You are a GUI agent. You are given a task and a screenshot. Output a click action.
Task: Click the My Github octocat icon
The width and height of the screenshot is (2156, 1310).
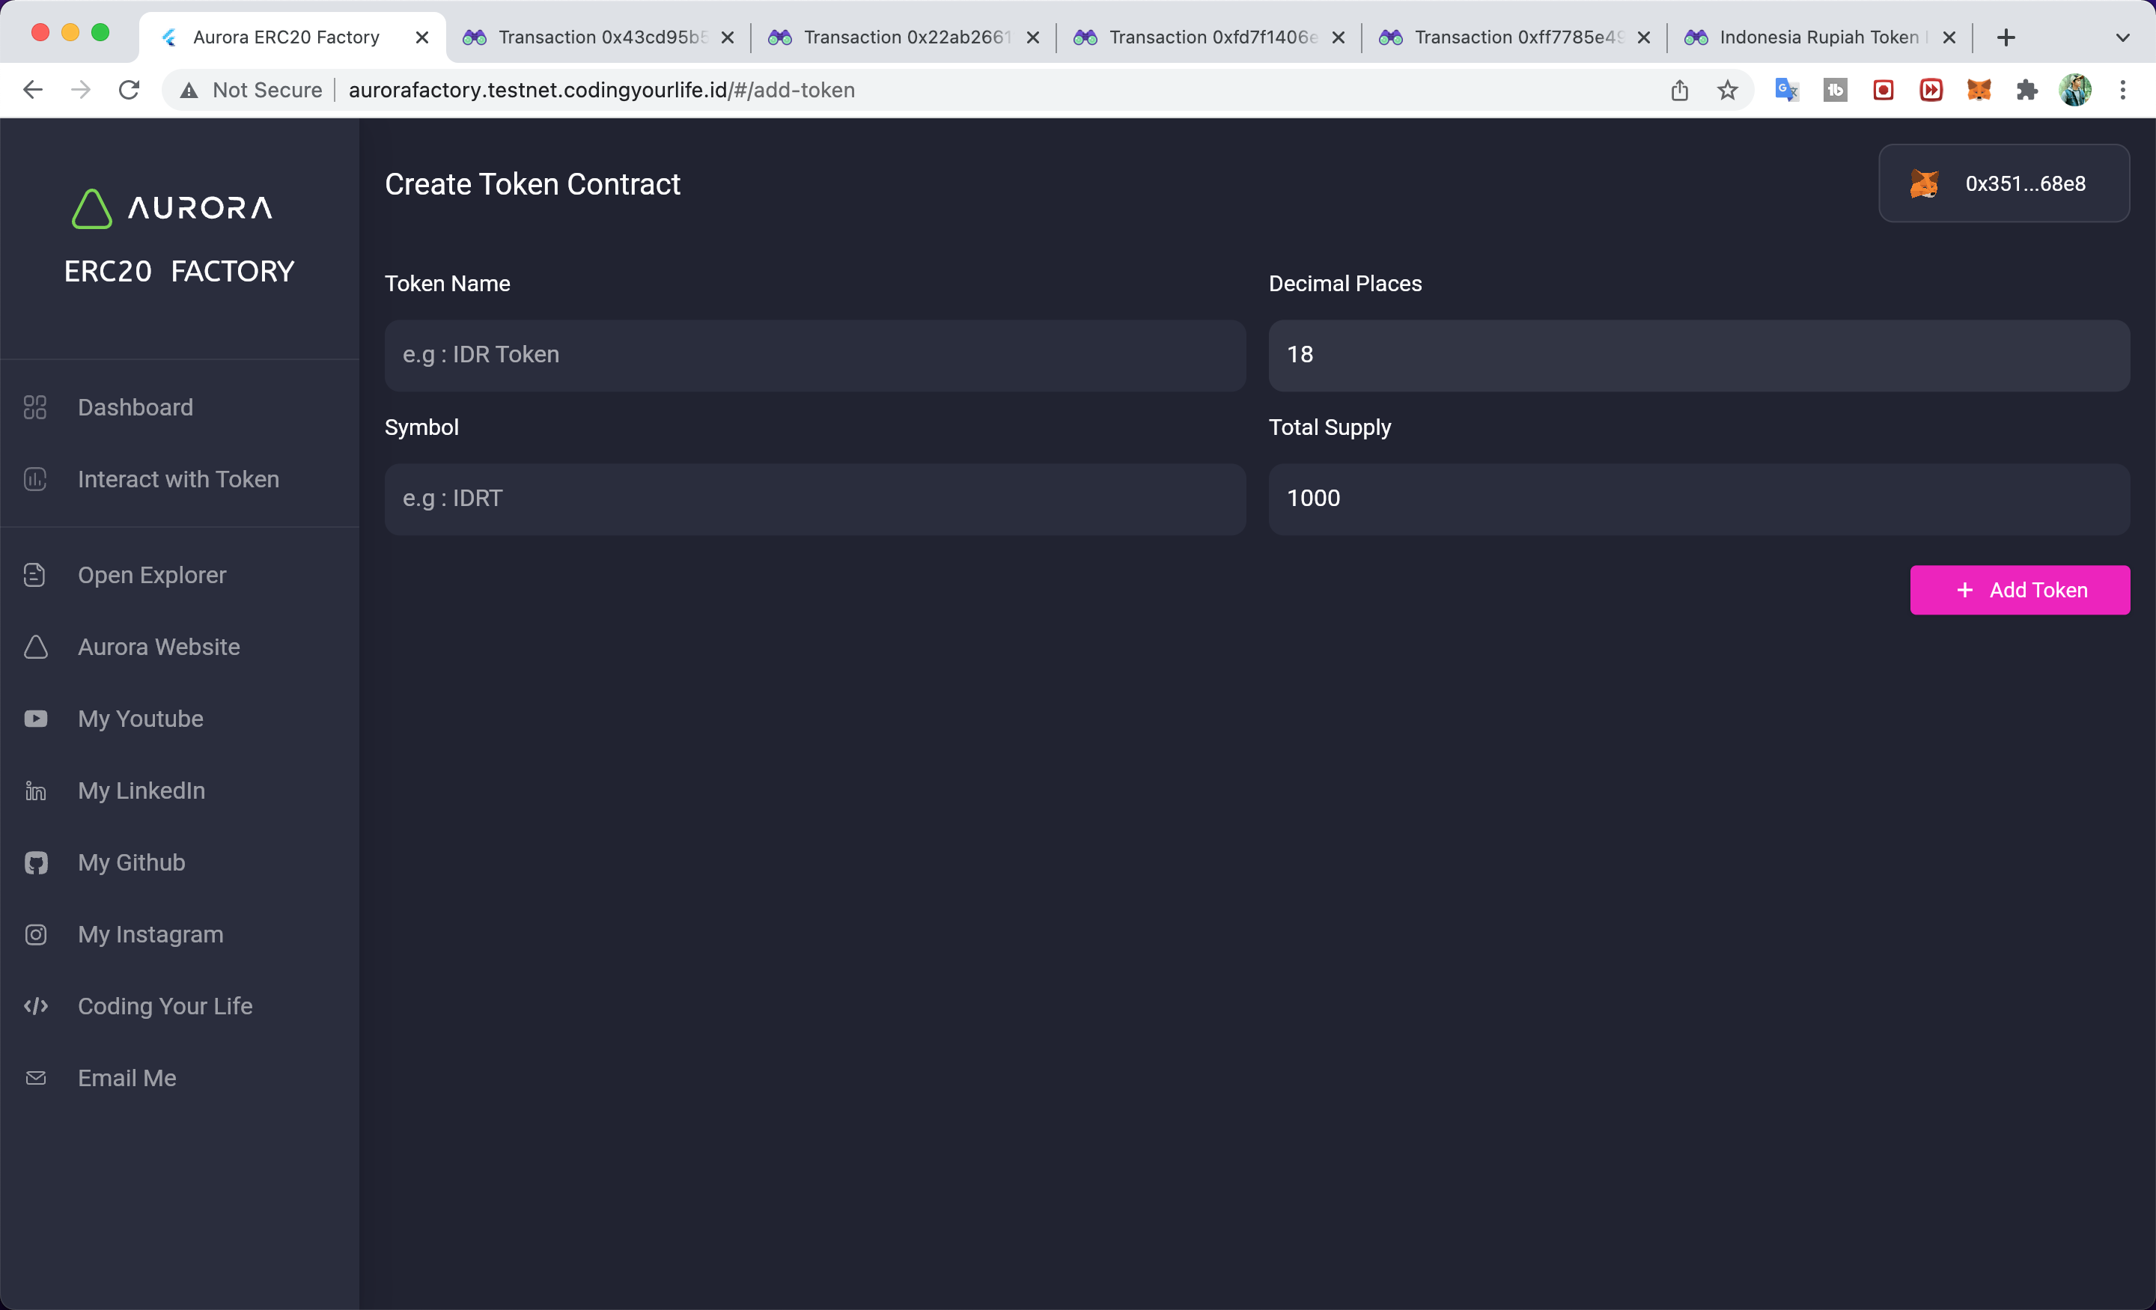(35, 863)
